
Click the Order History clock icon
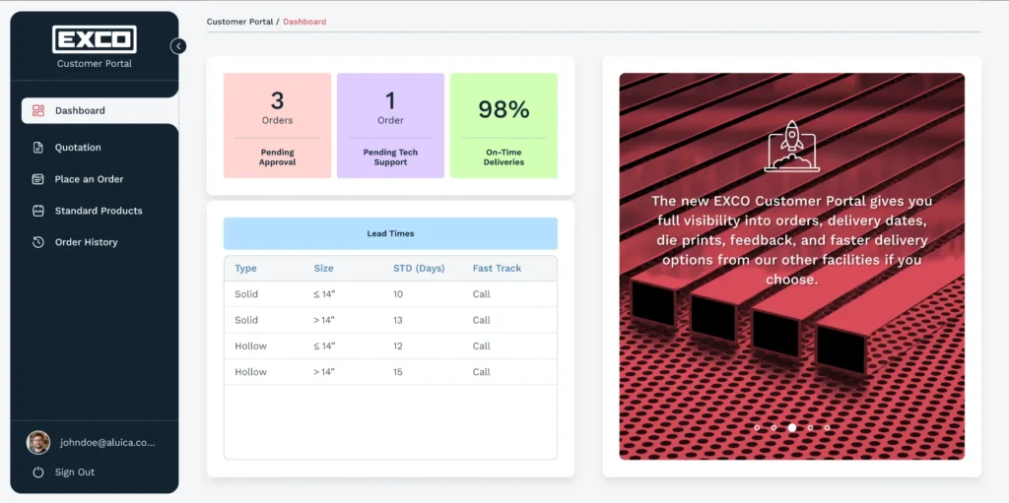[38, 242]
